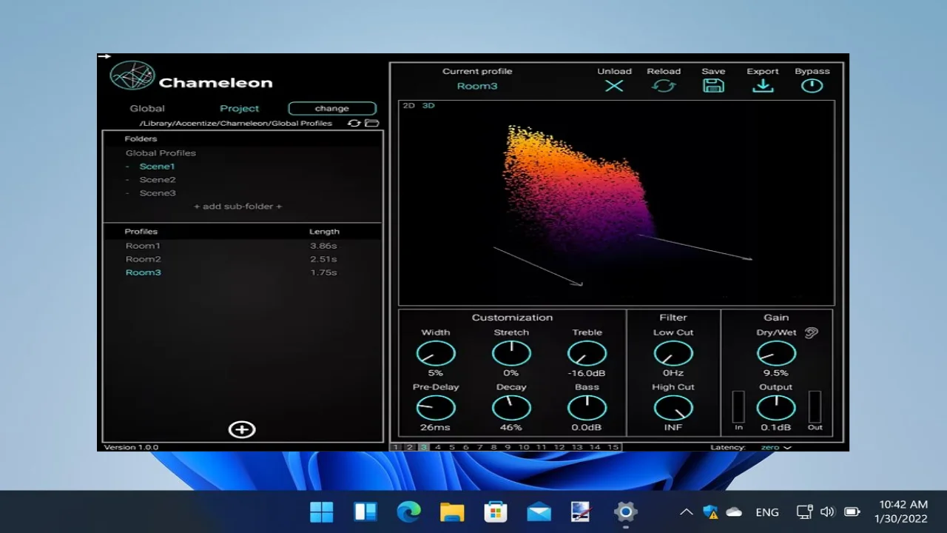The image size is (947, 533).
Task: Select Global Profiles folder in tree
Action: [161, 153]
